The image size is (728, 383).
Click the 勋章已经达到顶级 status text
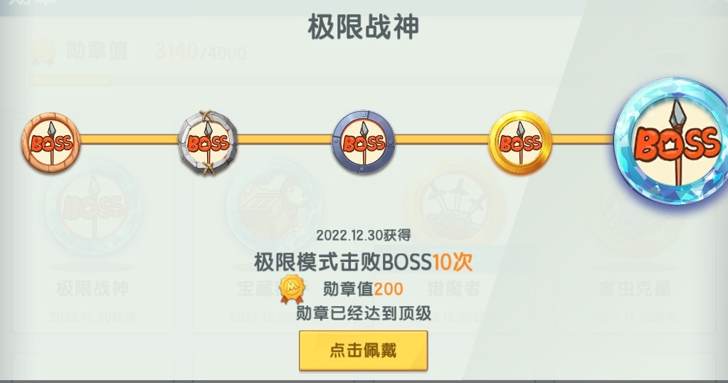[x=364, y=313]
